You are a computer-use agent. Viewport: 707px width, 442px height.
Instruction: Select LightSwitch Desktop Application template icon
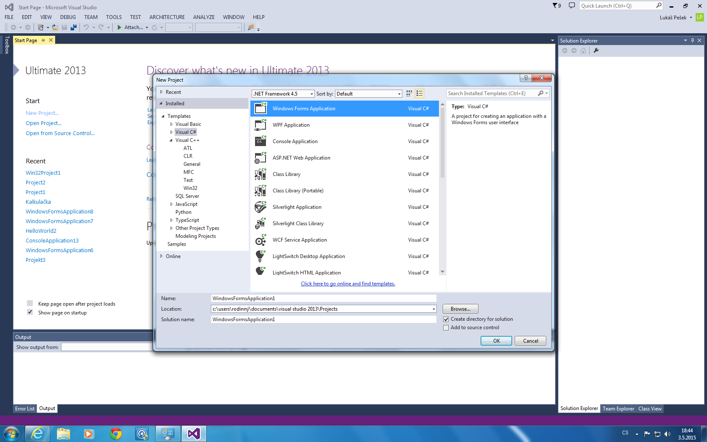coord(260,256)
